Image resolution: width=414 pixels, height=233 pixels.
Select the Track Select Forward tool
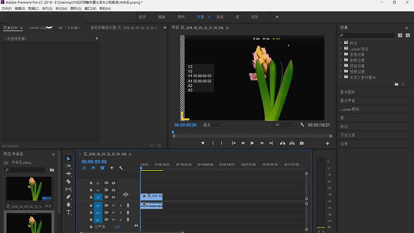pos(68,166)
